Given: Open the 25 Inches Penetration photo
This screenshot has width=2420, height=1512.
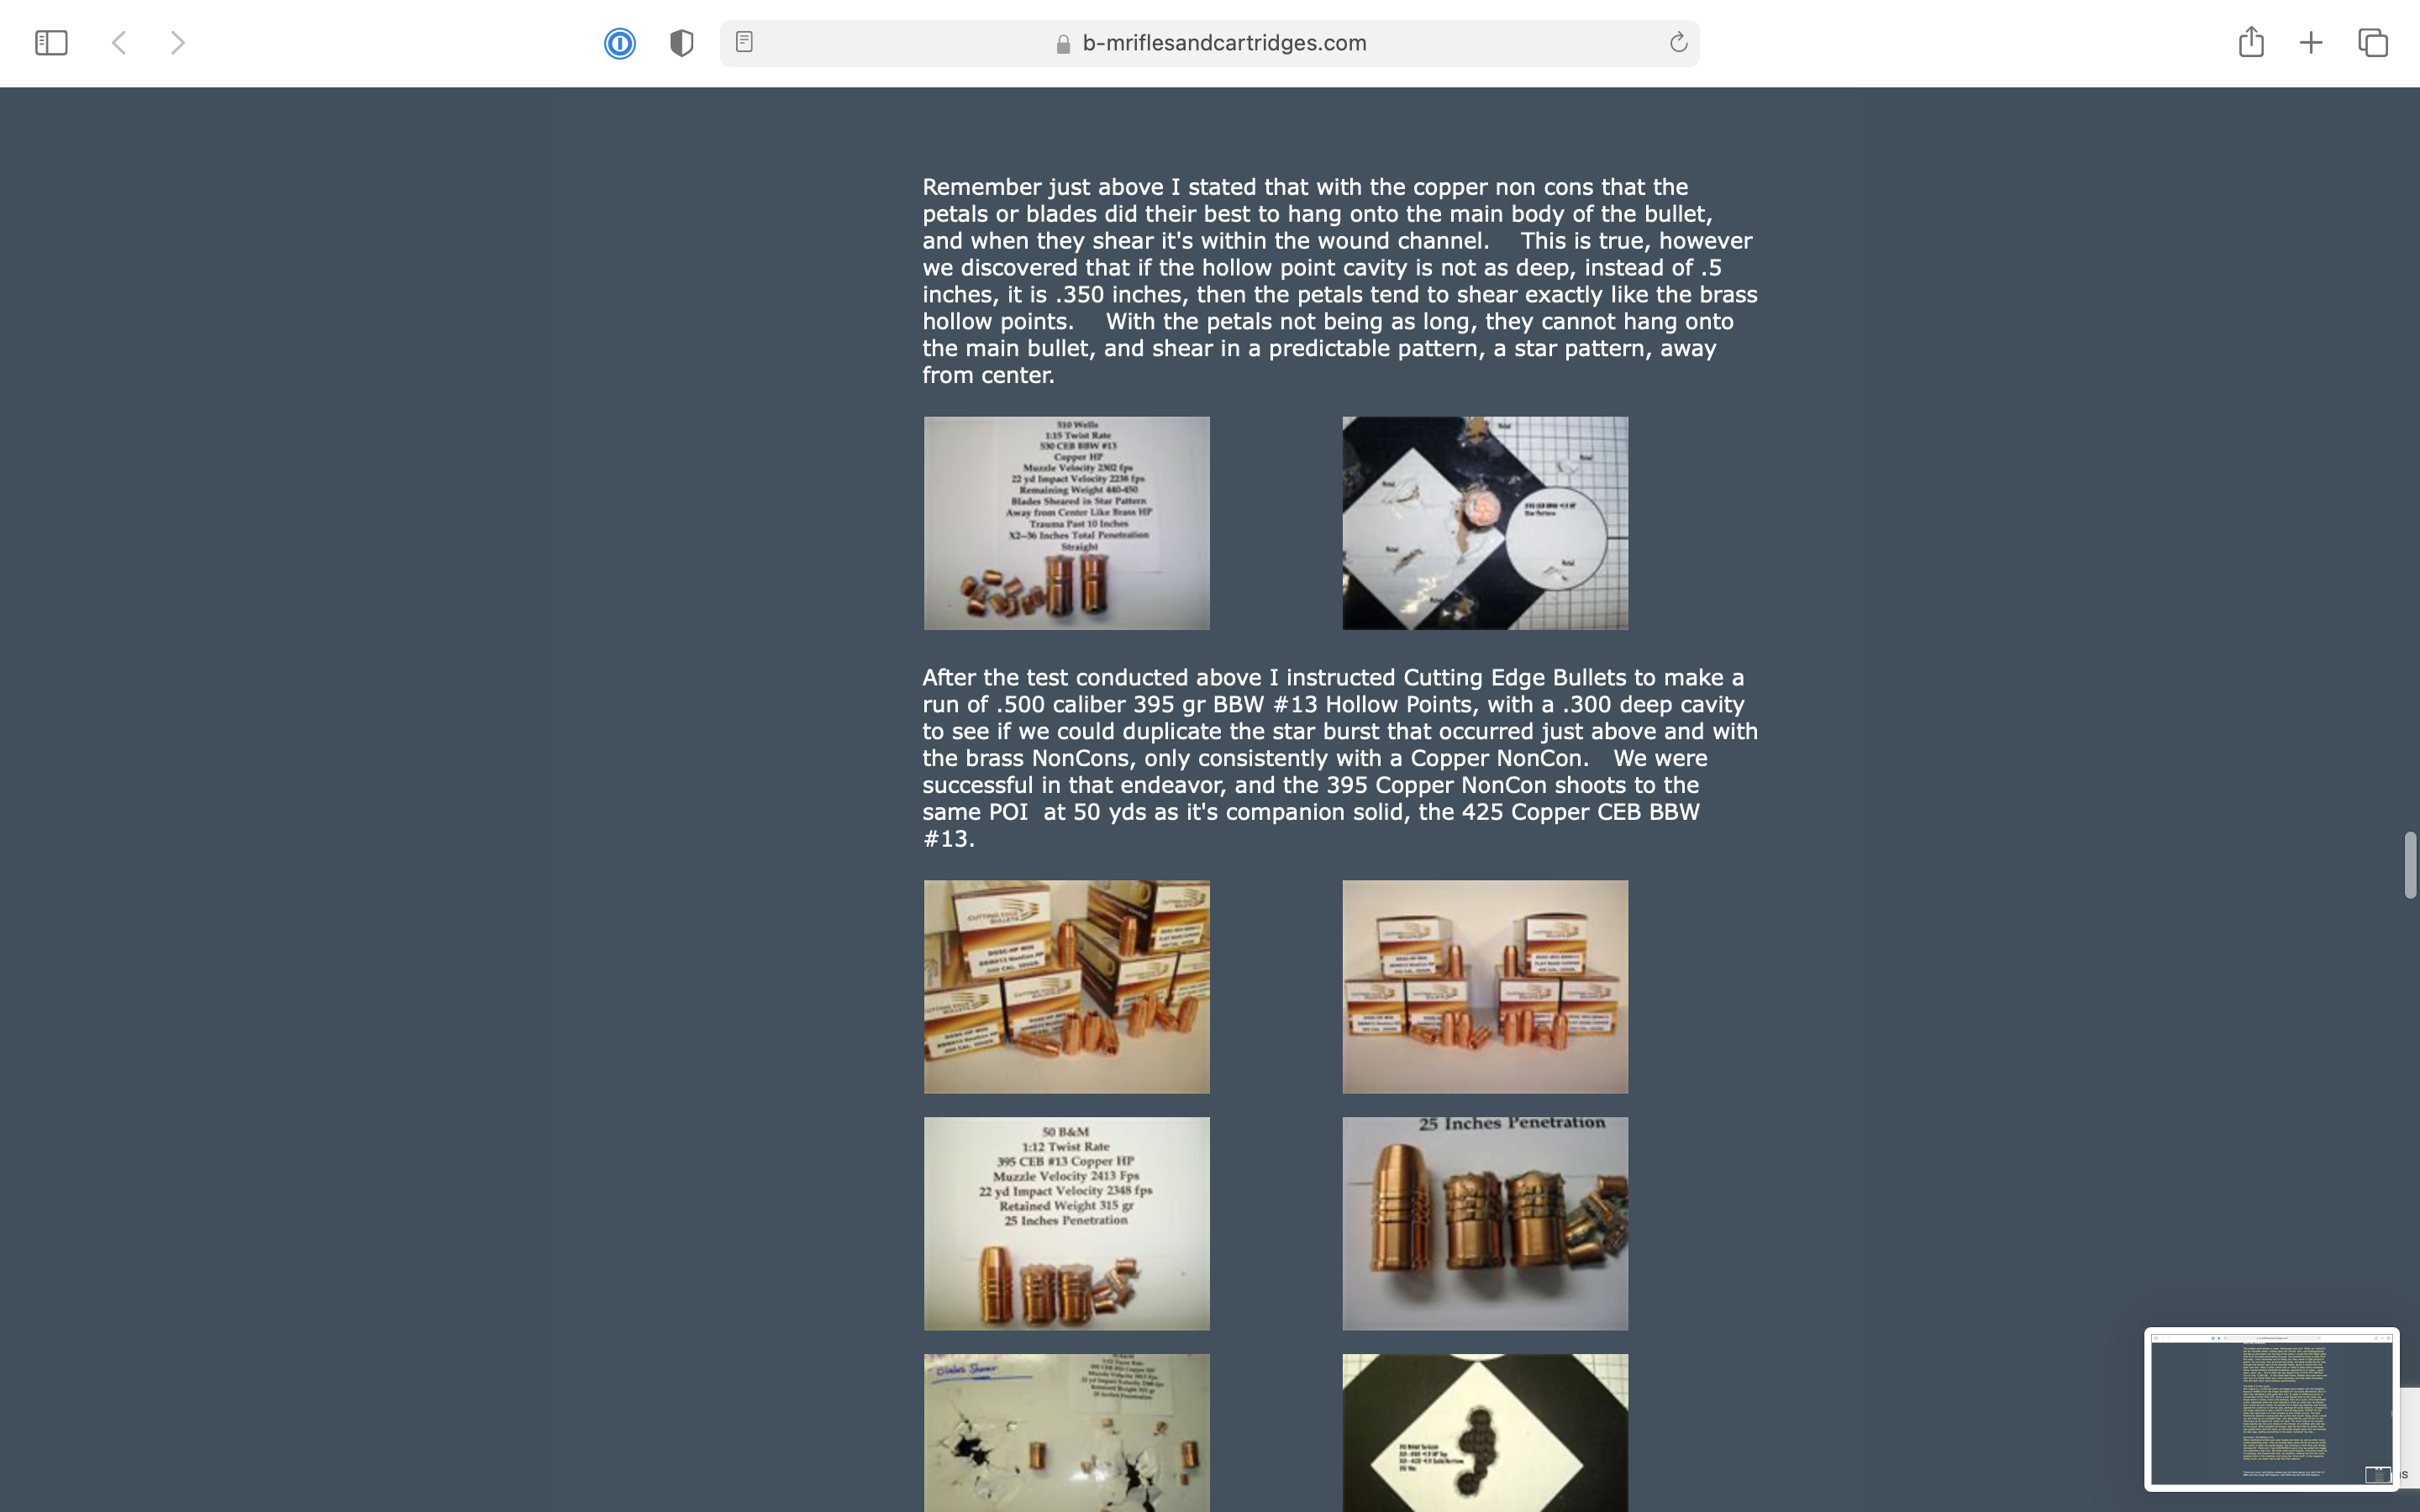Looking at the screenshot, I should [1485, 1223].
